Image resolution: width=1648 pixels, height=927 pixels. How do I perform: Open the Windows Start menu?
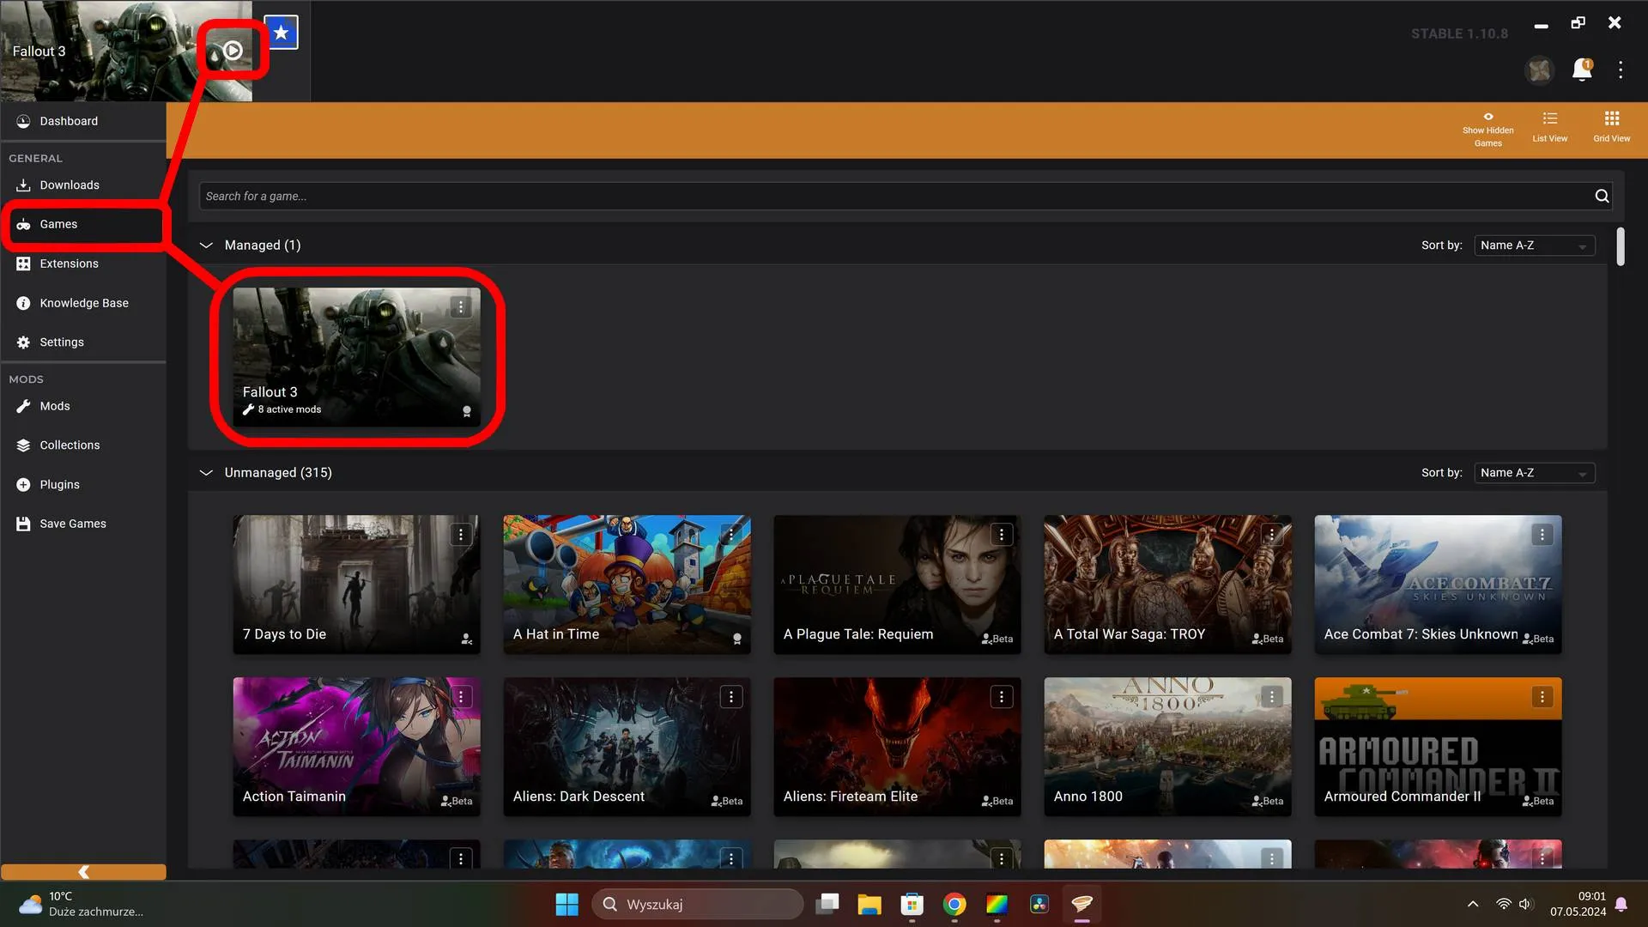pyautogui.click(x=566, y=904)
